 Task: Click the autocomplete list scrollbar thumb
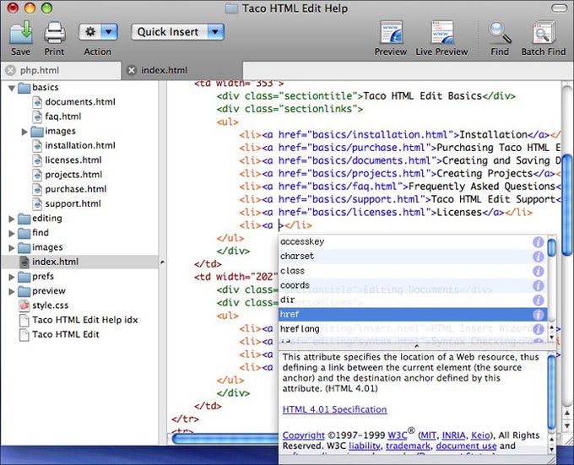click(551, 247)
